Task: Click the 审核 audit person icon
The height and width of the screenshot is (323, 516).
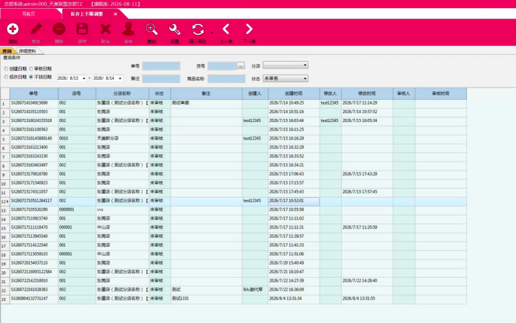Action: pyautogui.click(x=128, y=29)
